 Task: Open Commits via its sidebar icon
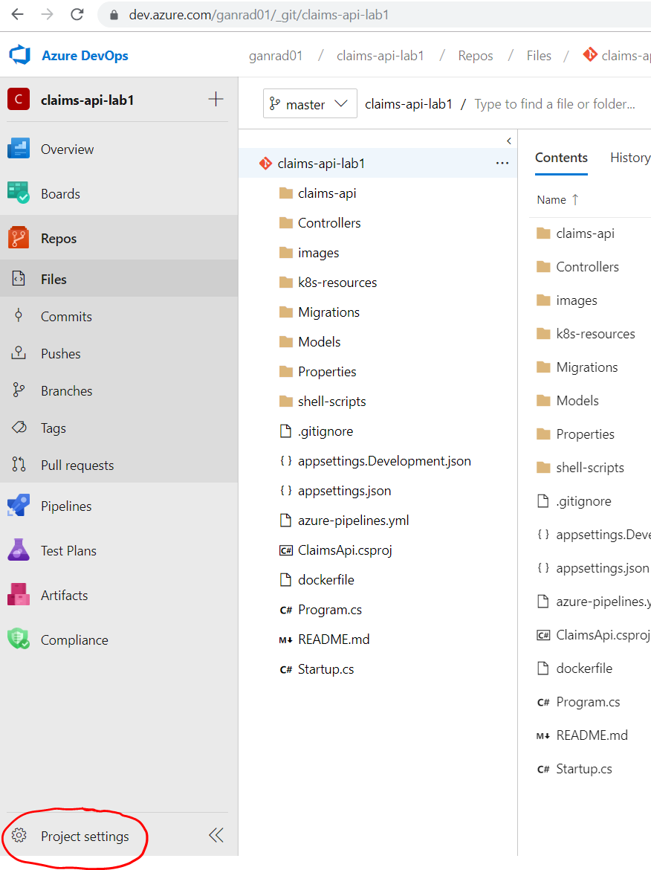coord(19,316)
